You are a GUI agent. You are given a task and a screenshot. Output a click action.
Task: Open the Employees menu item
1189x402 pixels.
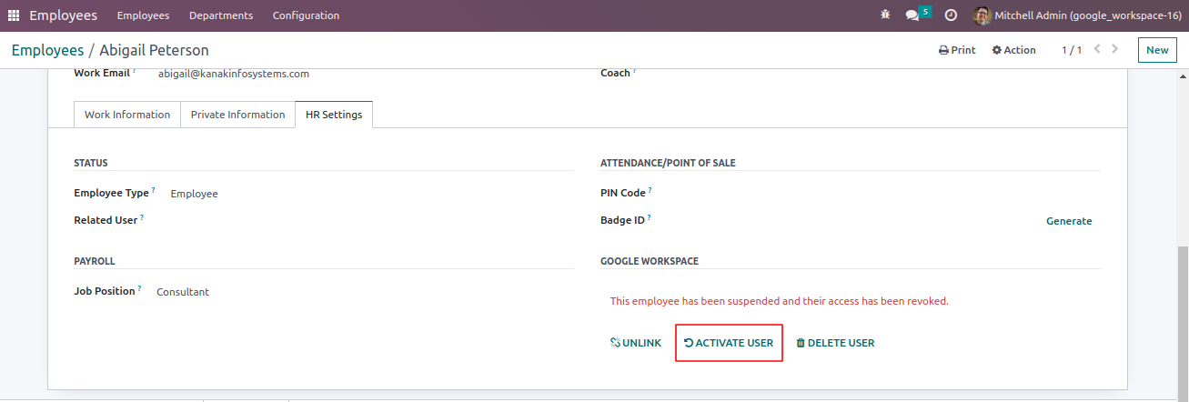click(143, 15)
